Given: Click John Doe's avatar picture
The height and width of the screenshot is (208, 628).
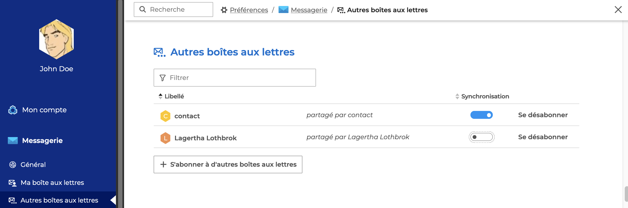Looking at the screenshot, I should 56,39.
